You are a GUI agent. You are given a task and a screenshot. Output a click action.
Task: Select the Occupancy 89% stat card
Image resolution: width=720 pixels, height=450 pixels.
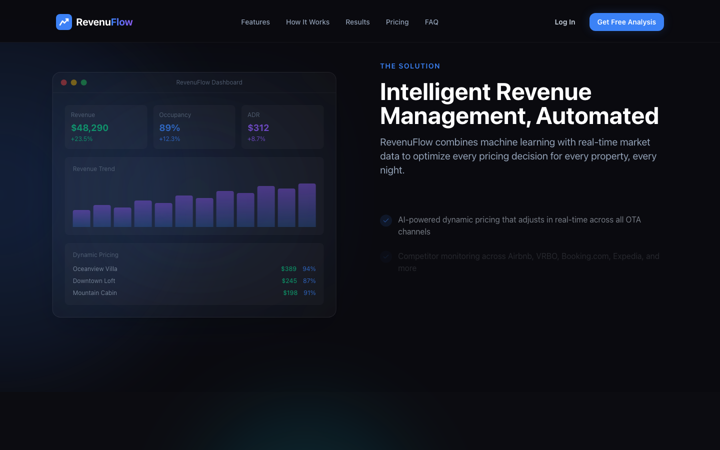point(194,127)
